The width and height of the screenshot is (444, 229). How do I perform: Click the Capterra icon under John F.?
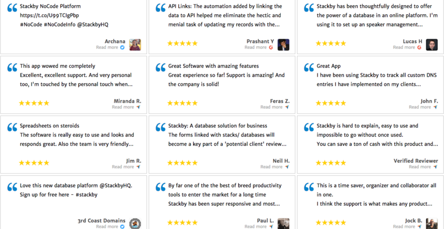tap(435, 107)
